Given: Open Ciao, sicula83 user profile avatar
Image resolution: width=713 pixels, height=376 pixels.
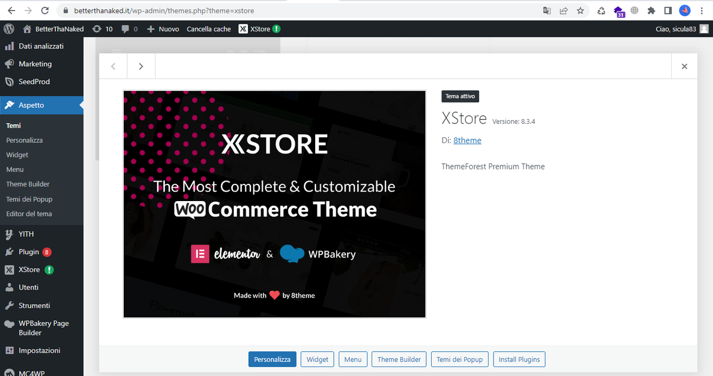Looking at the screenshot, I should pyautogui.click(x=705, y=29).
